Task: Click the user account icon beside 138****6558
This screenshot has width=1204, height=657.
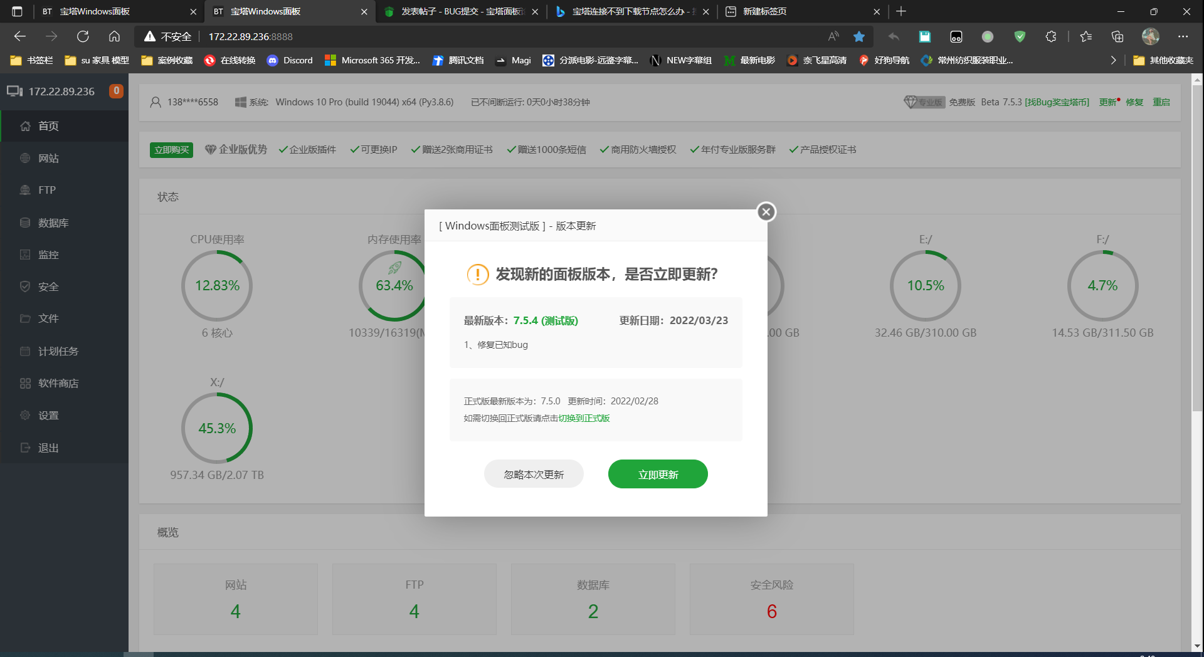Action: [156, 102]
